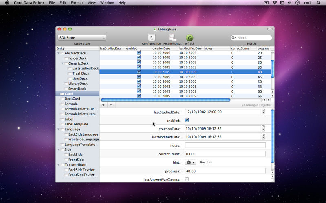326x203 pixels.
Task: Click the horizontal scrollbar thumb under the table
Action: pos(165,100)
